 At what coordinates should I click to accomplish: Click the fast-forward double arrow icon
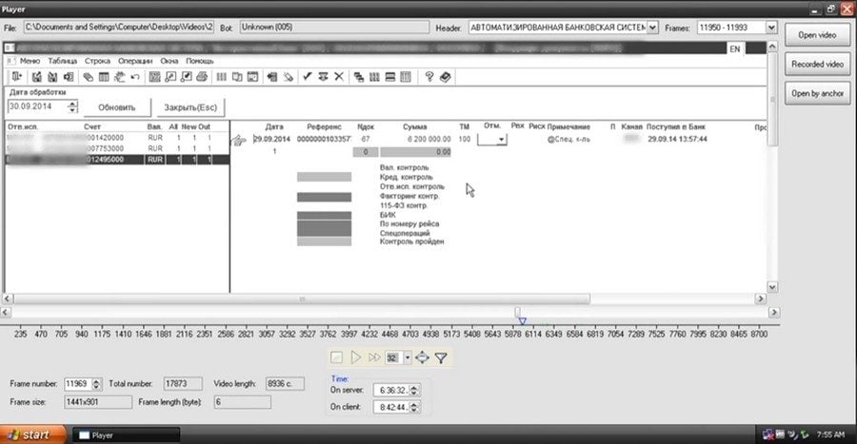pos(374,357)
